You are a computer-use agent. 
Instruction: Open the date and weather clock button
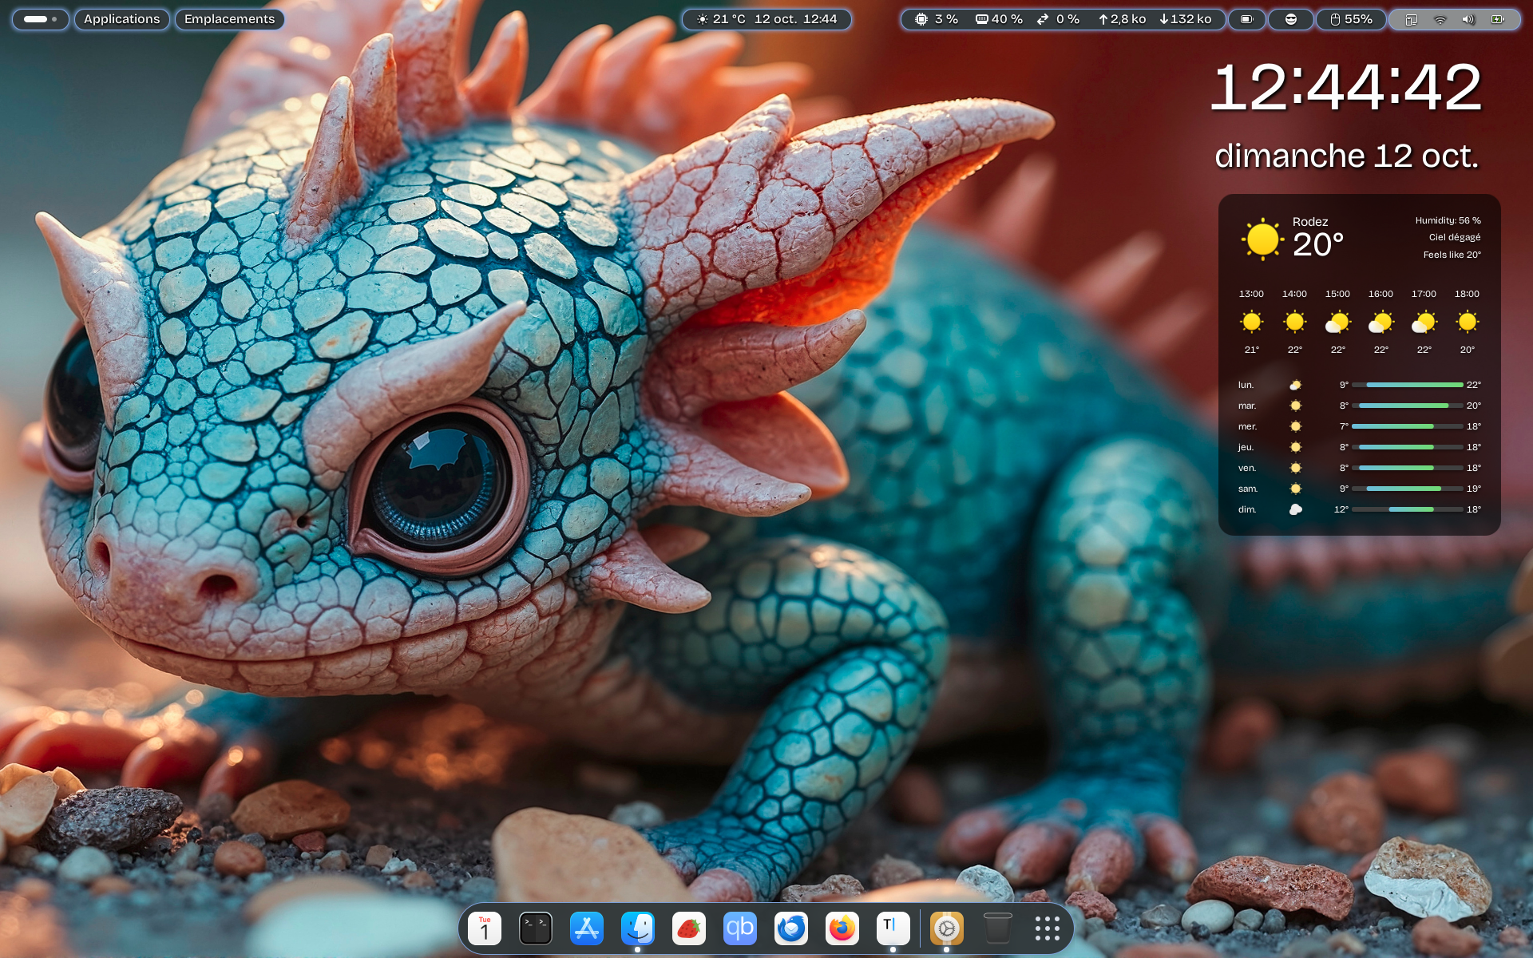766,19
